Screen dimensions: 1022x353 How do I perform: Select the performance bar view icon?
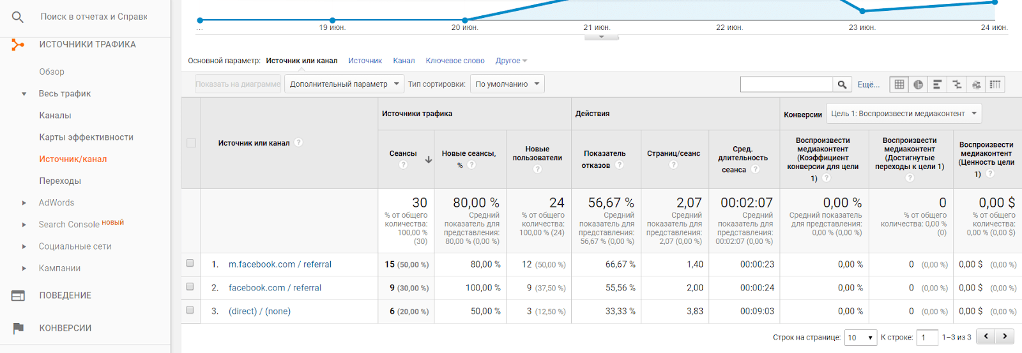pos(937,84)
